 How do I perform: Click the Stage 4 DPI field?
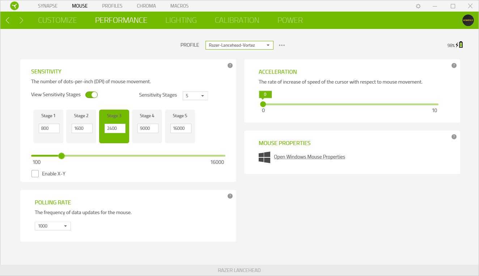click(148, 128)
